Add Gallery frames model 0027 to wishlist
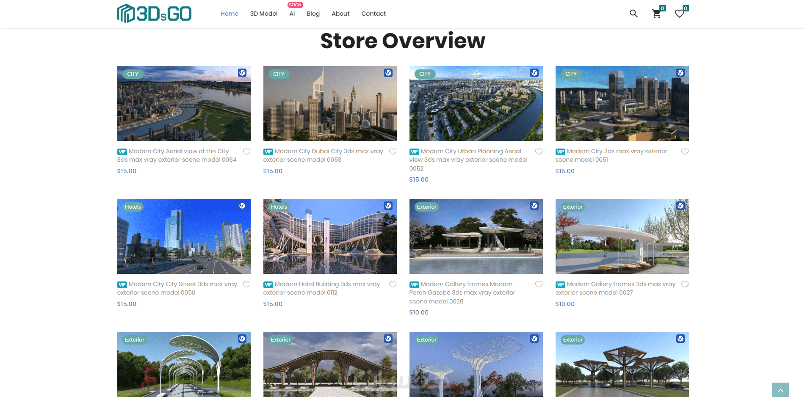 (685, 284)
